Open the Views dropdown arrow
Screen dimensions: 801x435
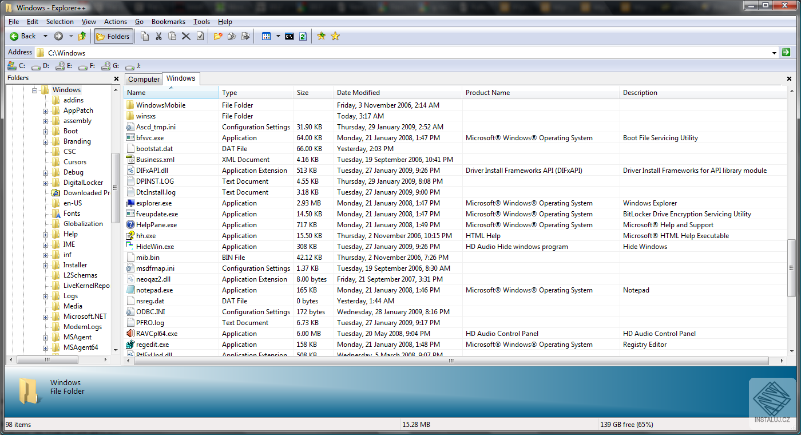[278, 36]
